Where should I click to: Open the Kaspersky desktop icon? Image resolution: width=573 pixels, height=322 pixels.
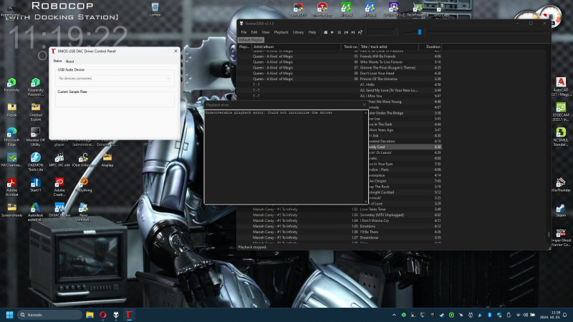pyautogui.click(x=12, y=84)
